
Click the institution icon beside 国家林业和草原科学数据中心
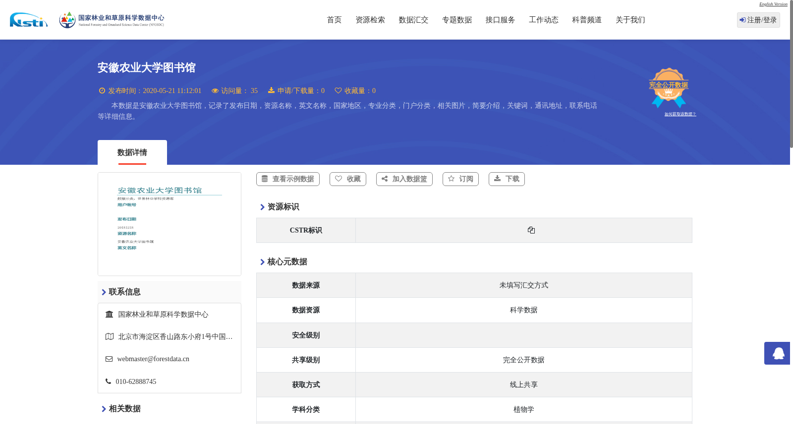pos(110,314)
